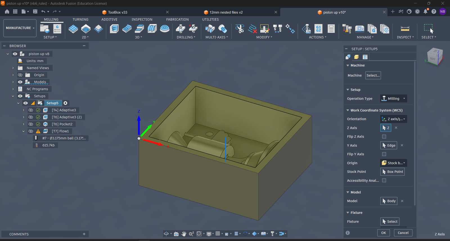Viewport: 450px width, 241px height.
Task: Enable the Flip Y Axis checkbox
Action: (x=384, y=154)
